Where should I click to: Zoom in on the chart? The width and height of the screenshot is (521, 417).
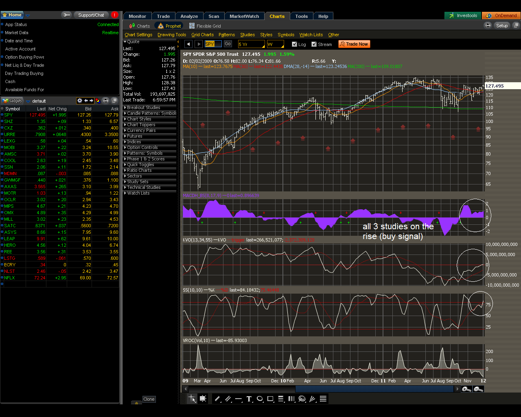tap(467, 389)
